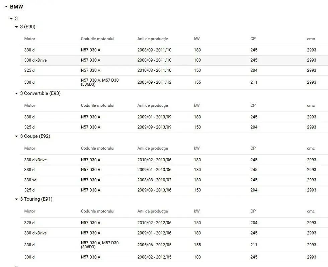
Task: Collapse the BMW tree arrow
Action: click(x=6, y=6)
